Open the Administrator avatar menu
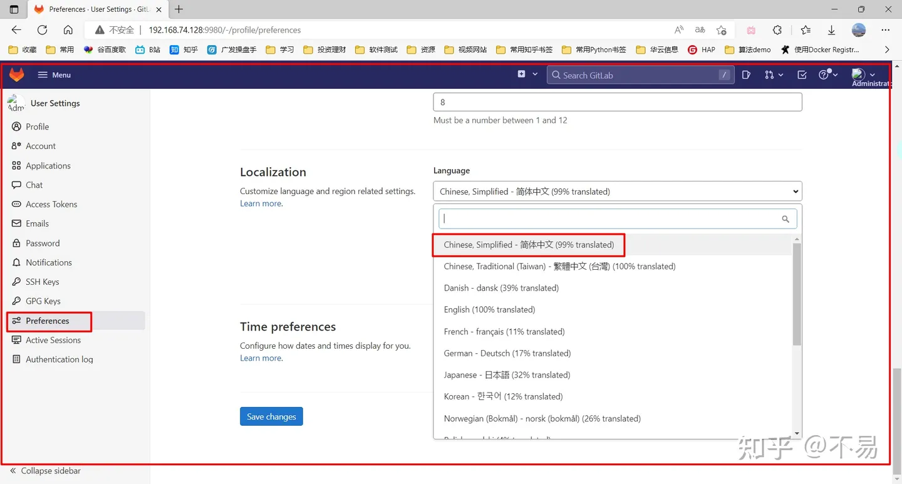 [x=863, y=75]
